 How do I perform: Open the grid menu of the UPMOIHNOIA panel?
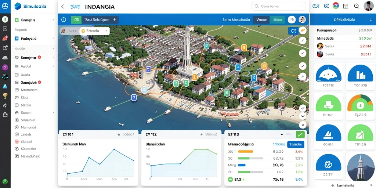pos(371,20)
